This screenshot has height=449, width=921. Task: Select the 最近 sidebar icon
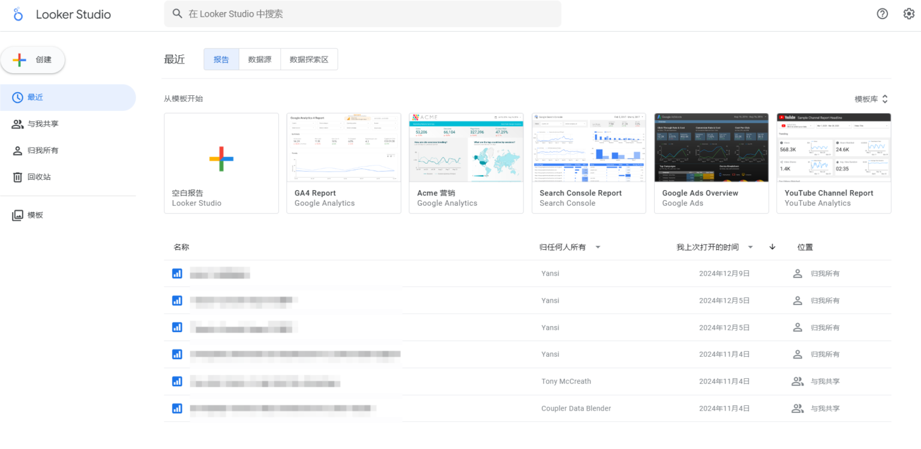18,97
